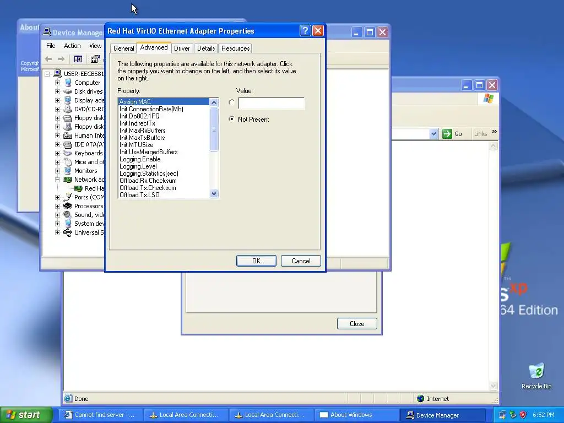
Task: Click the Display adapters icon in device tree
Action: (68, 100)
